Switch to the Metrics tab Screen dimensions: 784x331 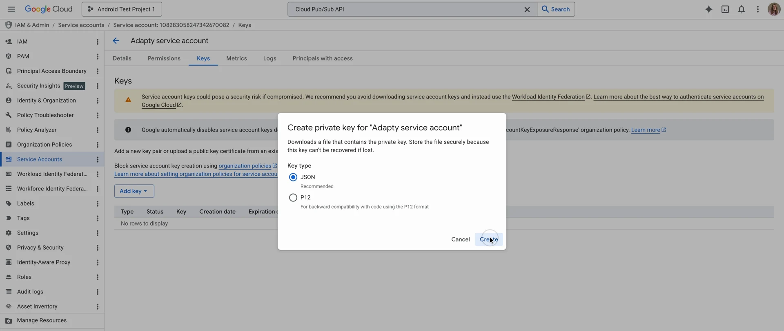pyautogui.click(x=236, y=58)
